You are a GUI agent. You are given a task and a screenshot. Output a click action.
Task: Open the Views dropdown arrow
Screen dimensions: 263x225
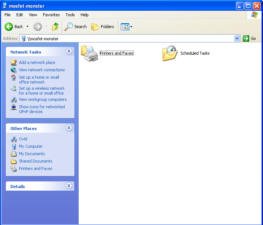pos(131,27)
